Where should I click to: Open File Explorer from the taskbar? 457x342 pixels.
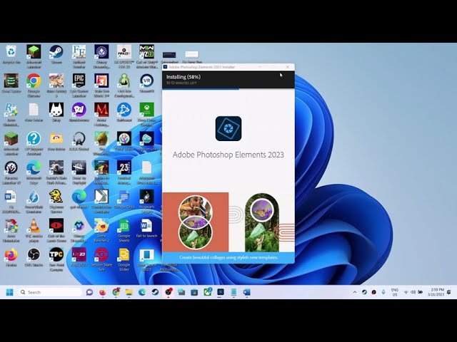pyautogui.click(x=129, y=292)
